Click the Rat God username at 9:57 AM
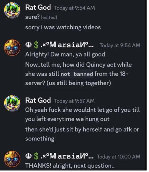The image size is (149, 172). pos(38,100)
